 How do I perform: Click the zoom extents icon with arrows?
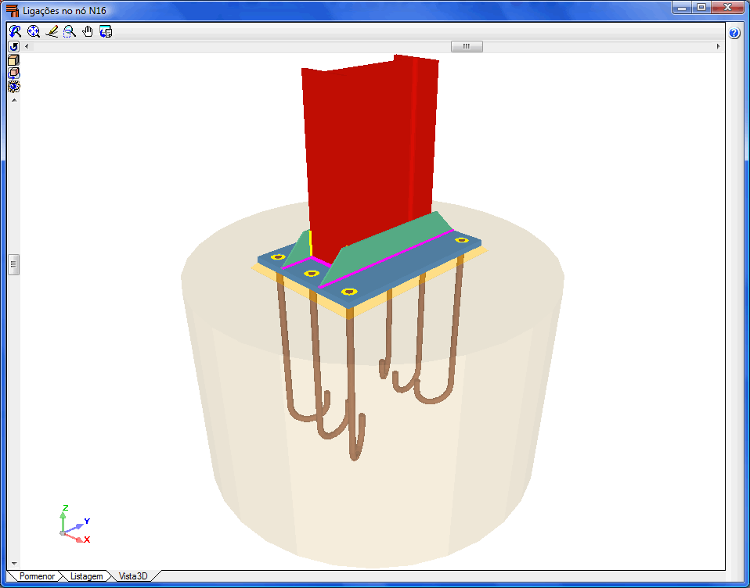click(x=34, y=31)
